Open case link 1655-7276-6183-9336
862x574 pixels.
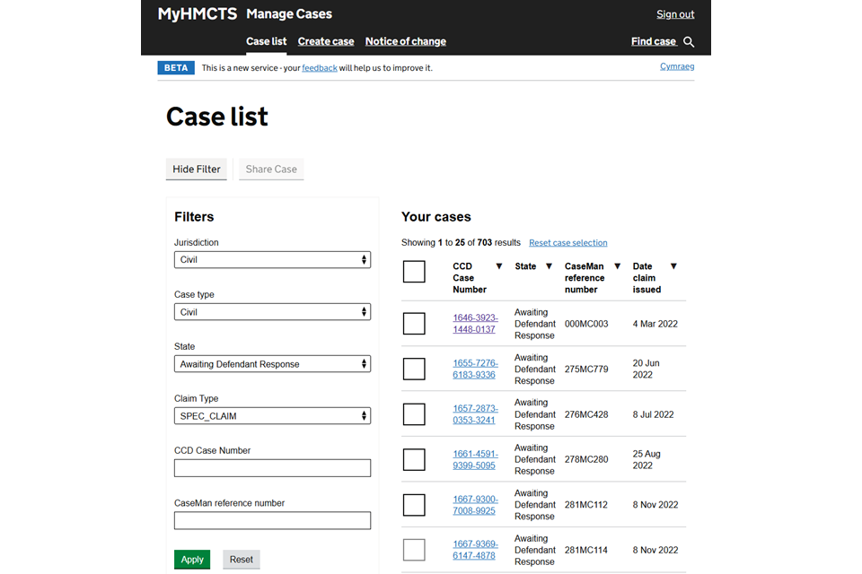point(475,369)
